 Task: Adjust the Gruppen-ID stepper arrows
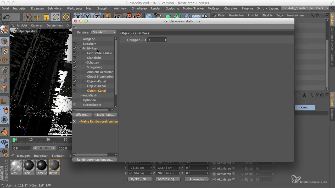pyautogui.click(x=165, y=40)
